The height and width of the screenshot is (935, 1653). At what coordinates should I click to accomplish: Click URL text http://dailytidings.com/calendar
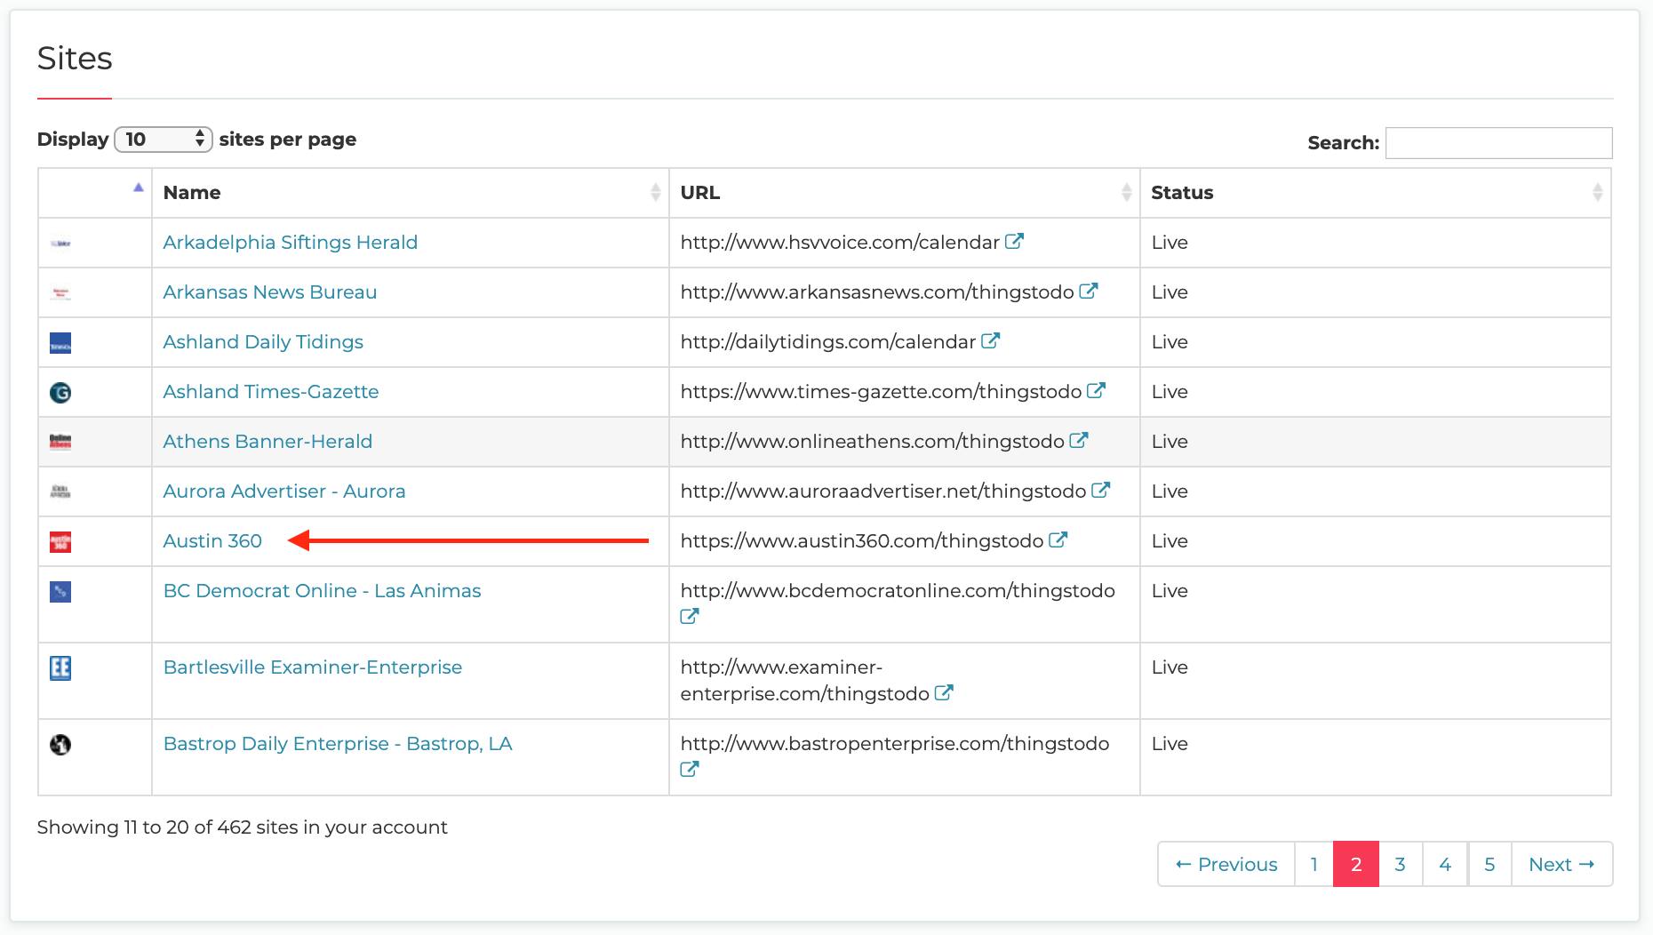(828, 342)
